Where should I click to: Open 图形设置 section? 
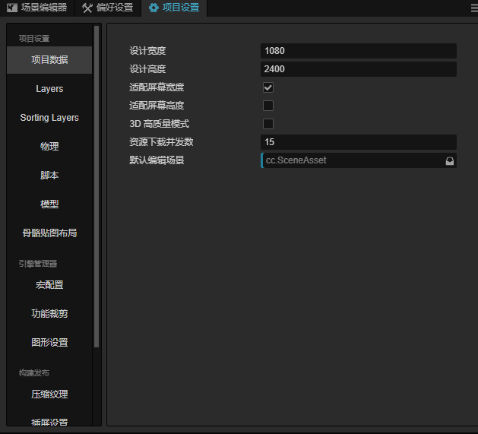point(49,343)
